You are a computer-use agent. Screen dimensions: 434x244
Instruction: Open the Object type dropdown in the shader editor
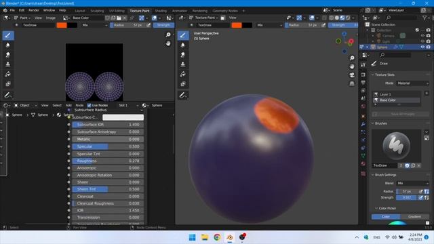25,106
